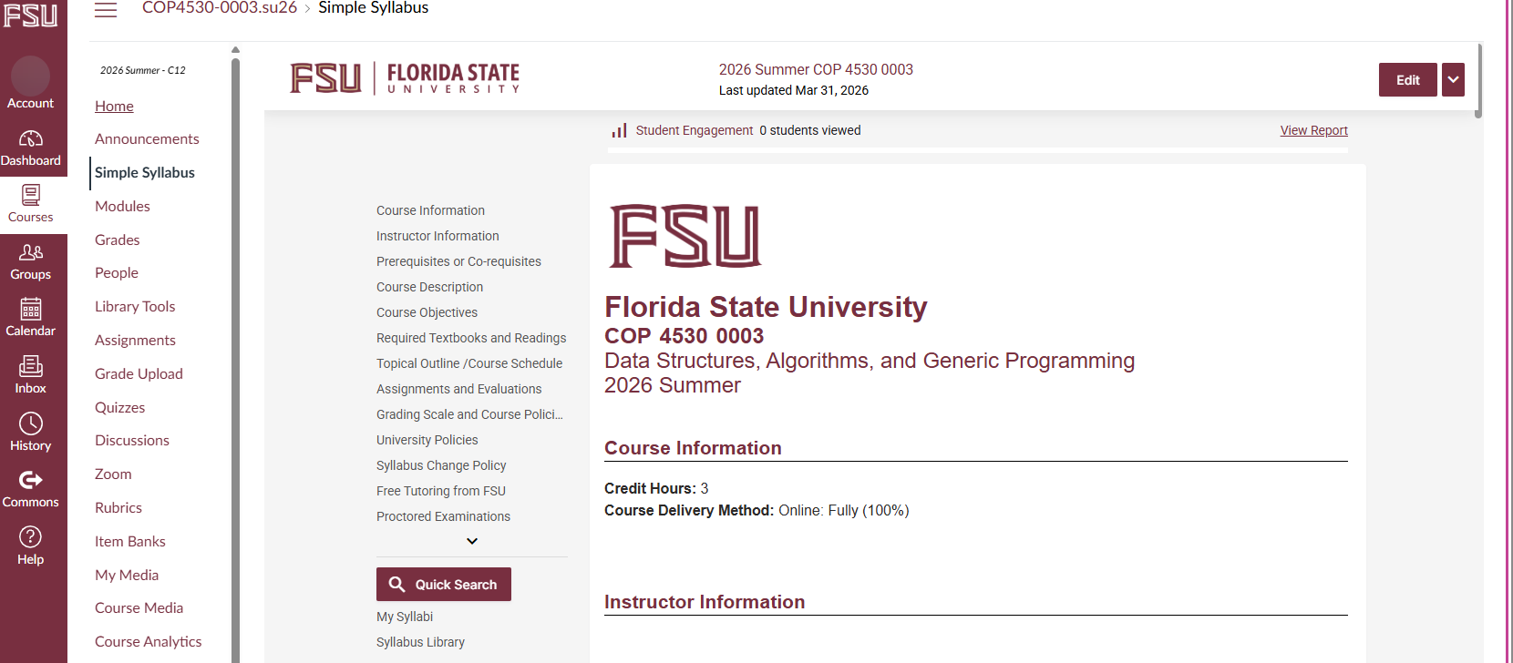Jump to Course Information section
The image size is (1513, 663).
(x=430, y=210)
